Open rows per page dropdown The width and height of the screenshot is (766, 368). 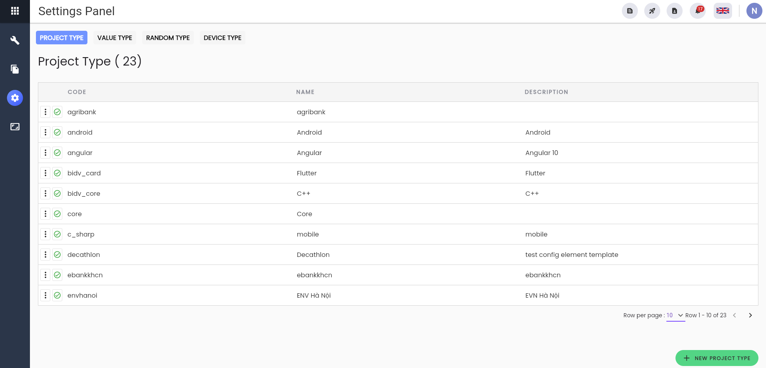(x=675, y=315)
